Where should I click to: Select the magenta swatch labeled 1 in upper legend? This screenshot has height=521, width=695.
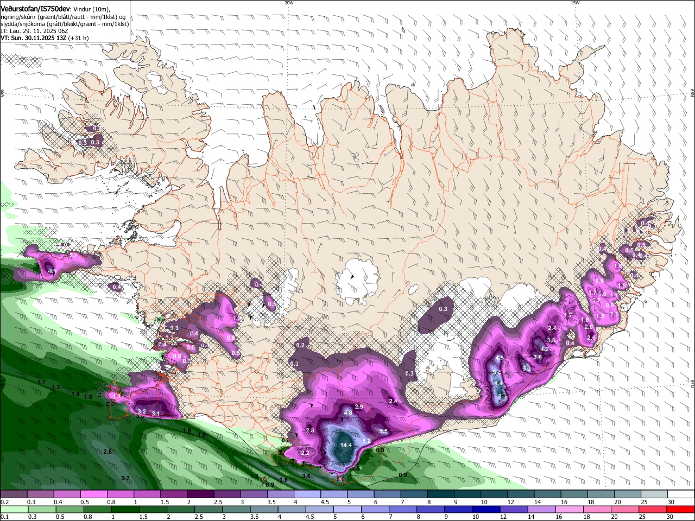[x=147, y=494]
